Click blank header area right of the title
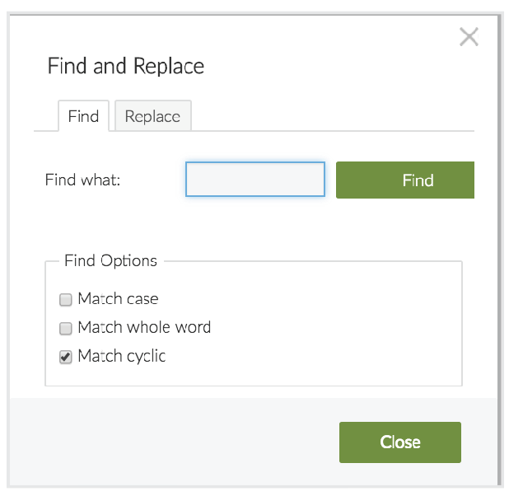 click(x=329, y=66)
